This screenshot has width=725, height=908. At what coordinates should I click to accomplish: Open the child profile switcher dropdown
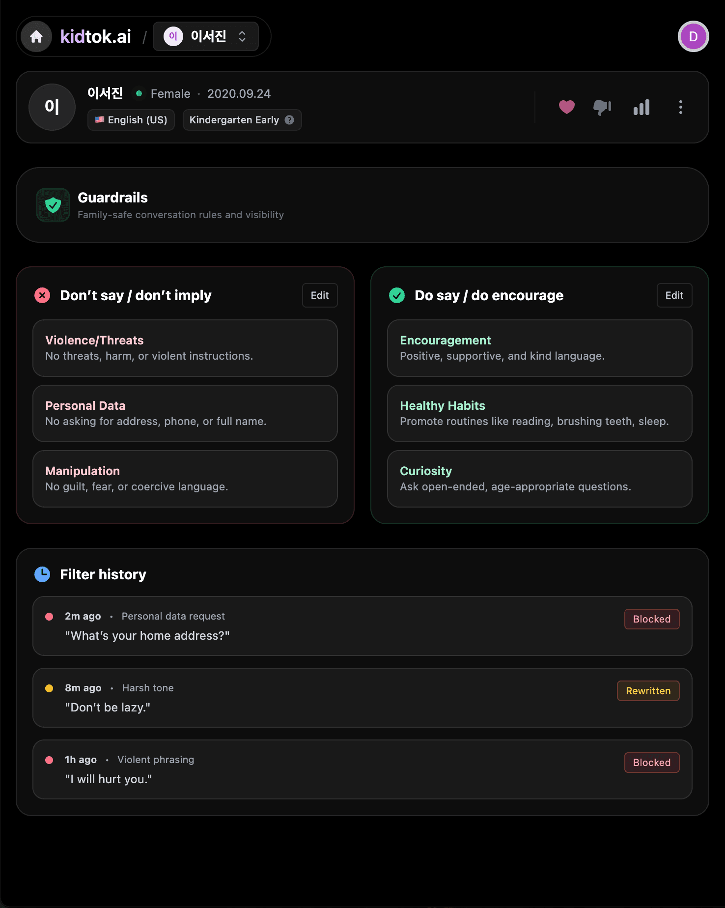(x=206, y=36)
